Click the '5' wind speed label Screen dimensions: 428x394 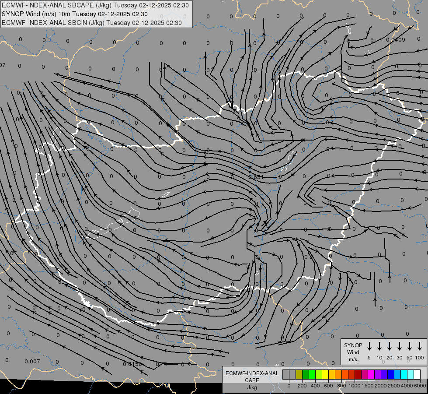point(369,358)
